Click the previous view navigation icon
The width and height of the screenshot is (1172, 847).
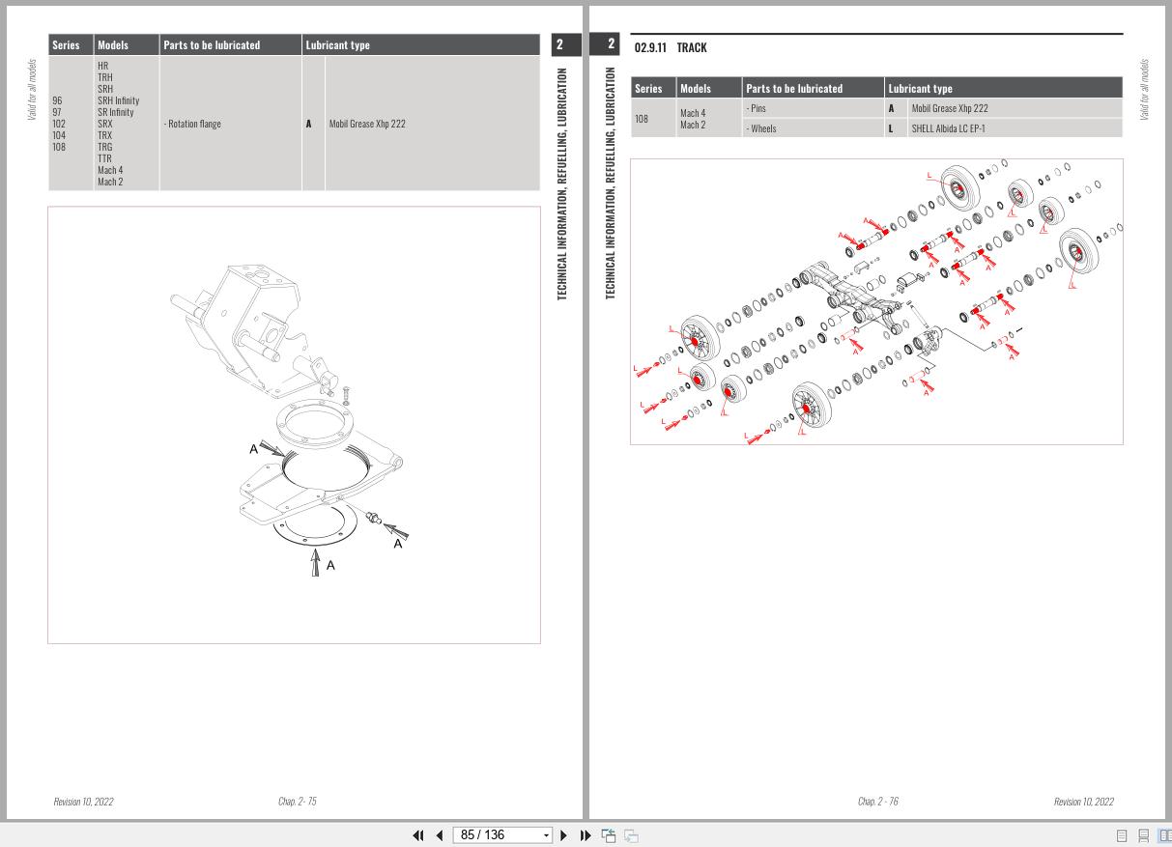(x=609, y=835)
